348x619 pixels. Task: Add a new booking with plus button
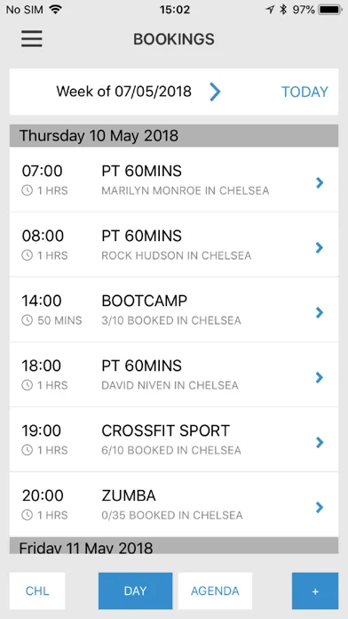click(x=315, y=591)
